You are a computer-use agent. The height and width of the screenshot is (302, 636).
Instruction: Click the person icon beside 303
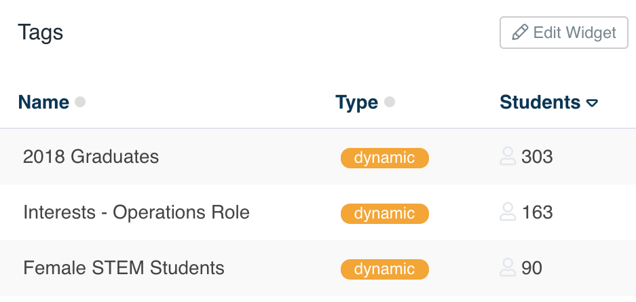508,157
